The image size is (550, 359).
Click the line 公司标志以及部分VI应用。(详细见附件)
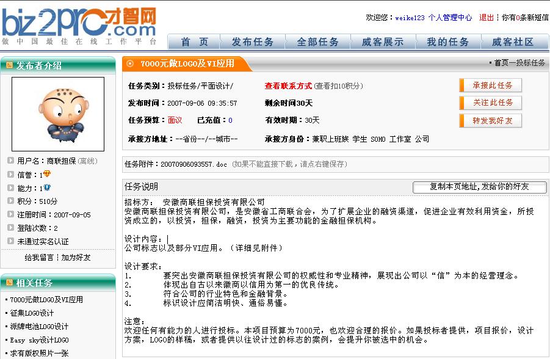point(203,248)
